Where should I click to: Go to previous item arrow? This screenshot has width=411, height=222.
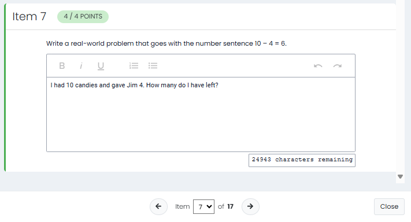tap(158, 206)
